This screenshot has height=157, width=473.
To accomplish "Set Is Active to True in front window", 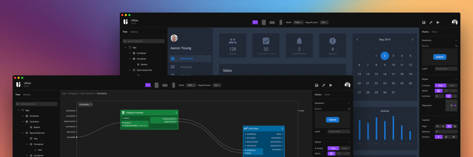I will click(333, 148).
